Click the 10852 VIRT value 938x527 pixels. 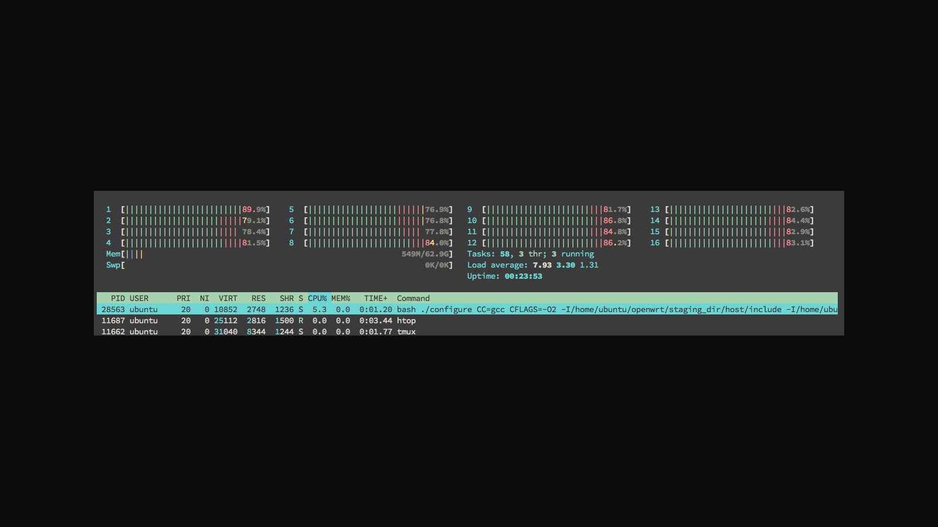click(x=226, y=309)
